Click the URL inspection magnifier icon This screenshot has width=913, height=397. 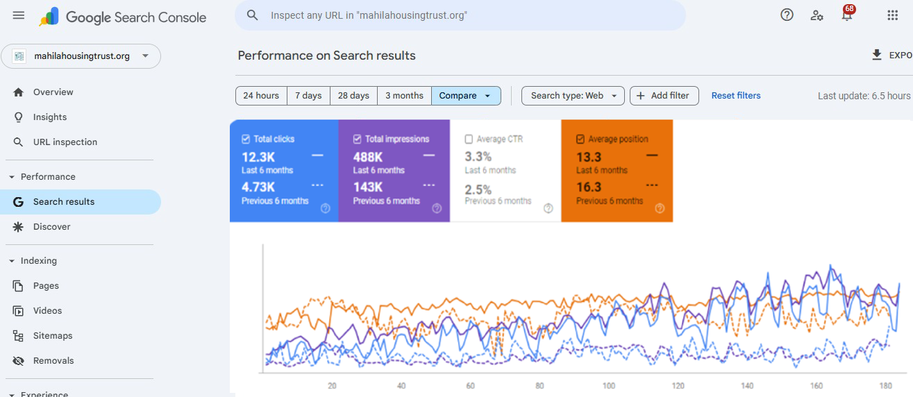[19, 142]
